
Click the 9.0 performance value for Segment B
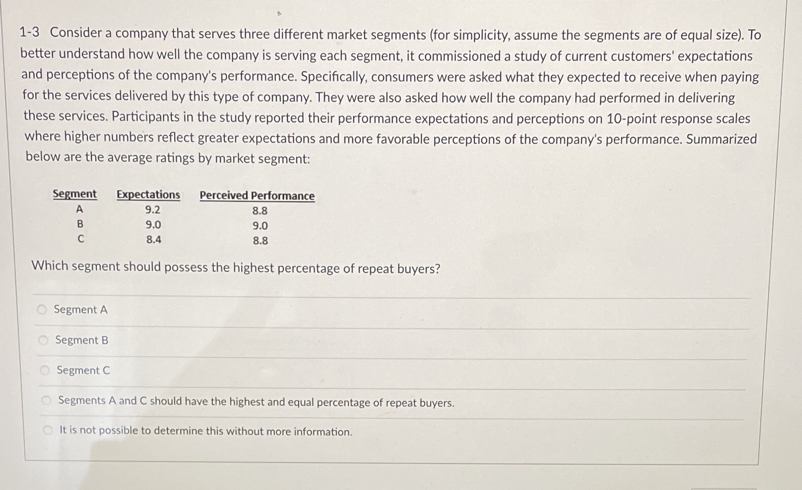pyautogui.click(x=260, y=226)
